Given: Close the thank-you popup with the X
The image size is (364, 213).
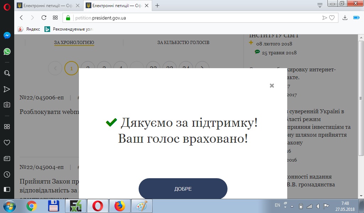Looking at the screenshot, I should point(272,86).
